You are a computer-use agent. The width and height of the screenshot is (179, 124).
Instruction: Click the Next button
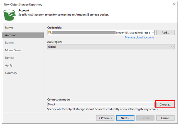125,118
